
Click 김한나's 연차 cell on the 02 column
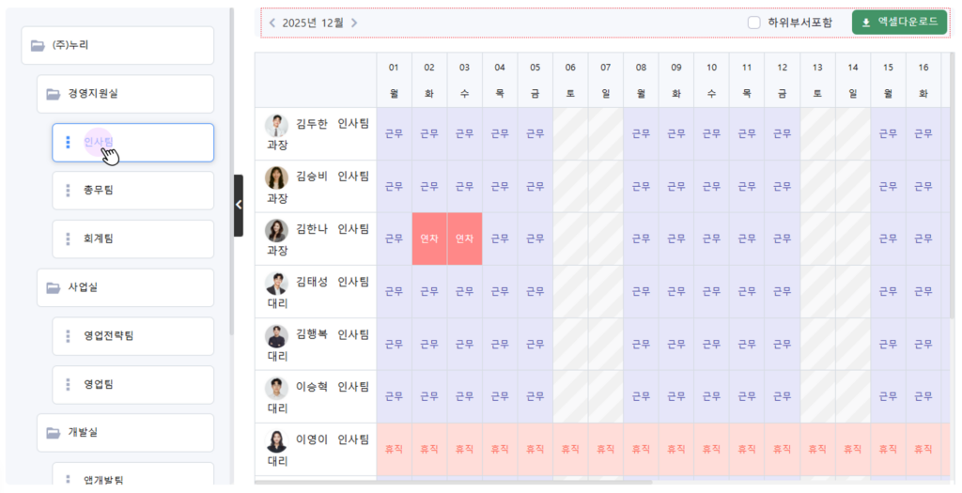click(429, 239)
